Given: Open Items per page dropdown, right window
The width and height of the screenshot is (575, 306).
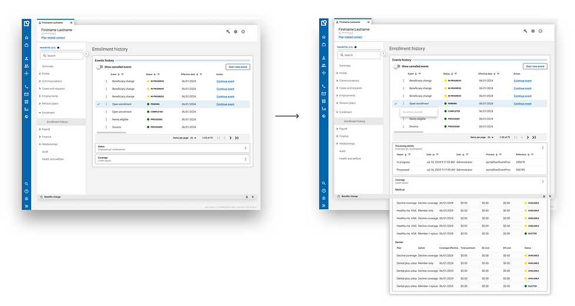Looking at the screenshot, I should tap(491, 137).
